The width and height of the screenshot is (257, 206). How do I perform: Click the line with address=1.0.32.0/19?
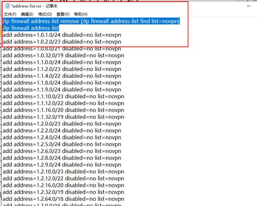(x=63, y=56)
